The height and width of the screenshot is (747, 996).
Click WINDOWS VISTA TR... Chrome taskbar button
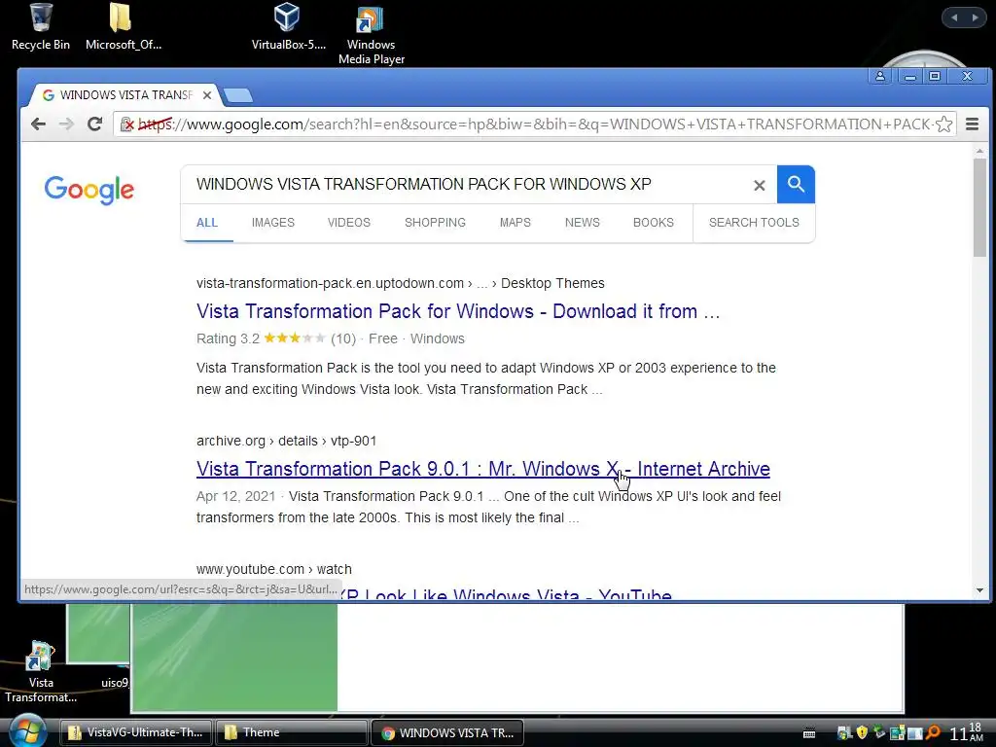[x=447, y=732]
